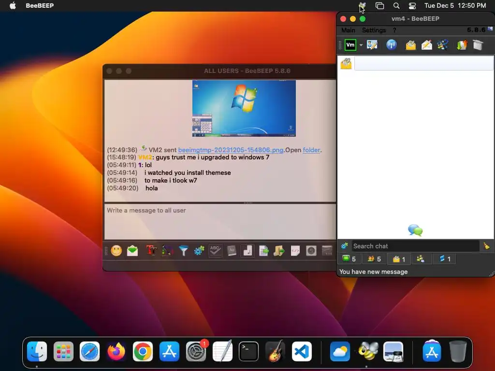
Task: Click the blue broadcast antenna icon
Action: click(x=392, y=45)
